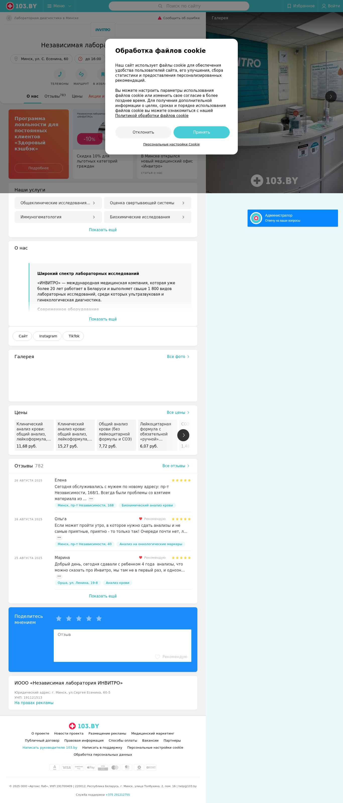
Task: Open the Сайт link chip
Action: [22, 336]
